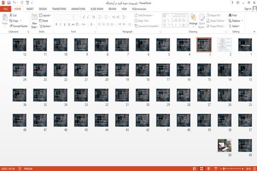Click the Arrange button

tap(193, 21)
